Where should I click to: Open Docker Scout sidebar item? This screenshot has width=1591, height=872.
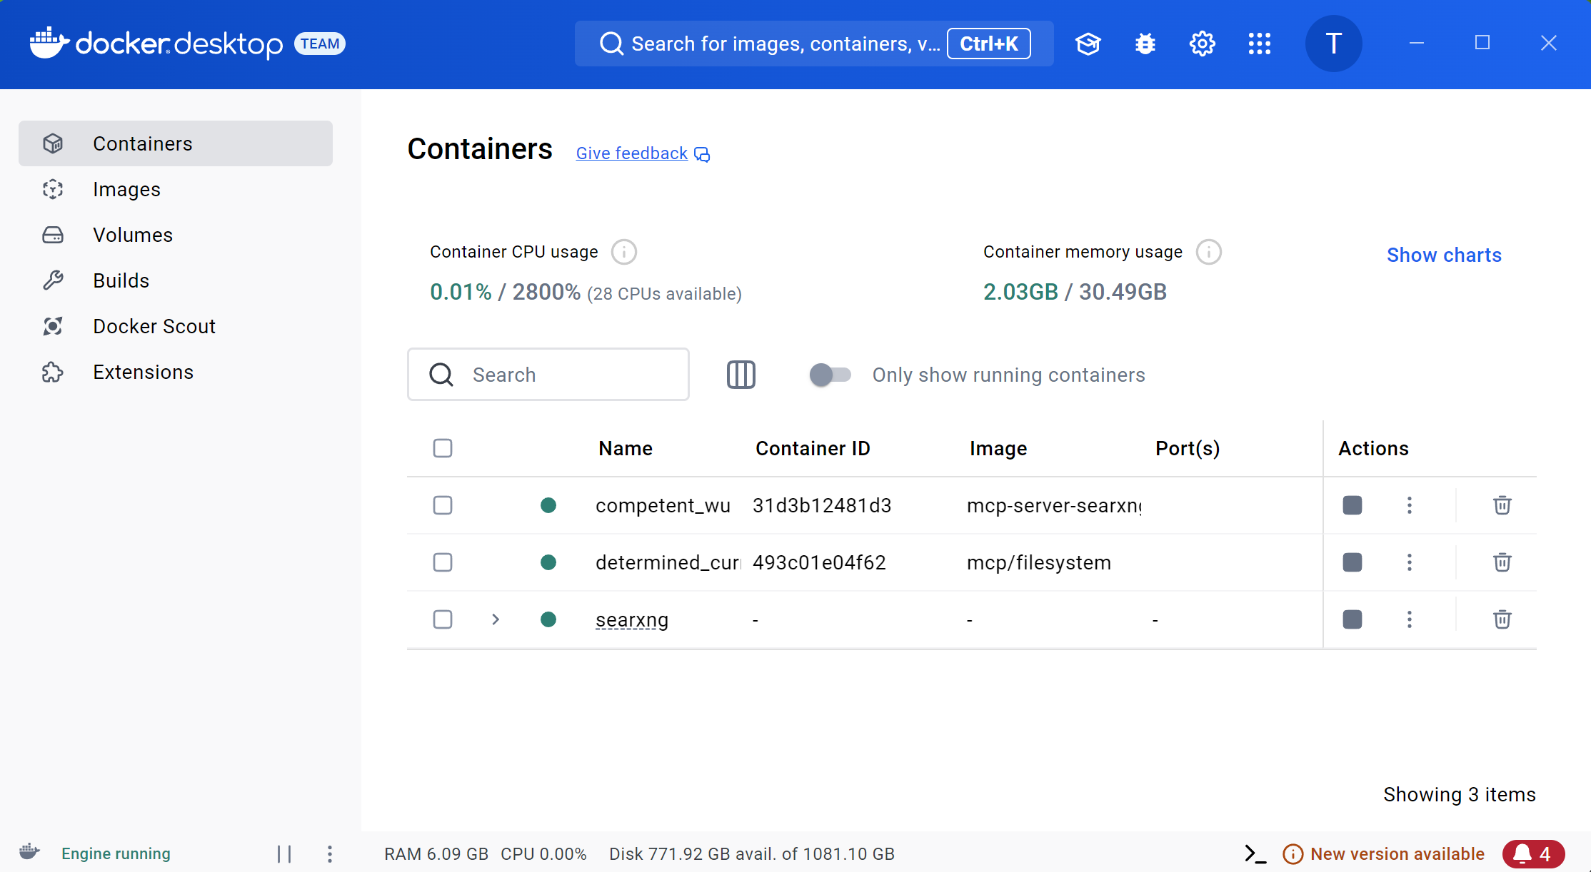point(154,326)
